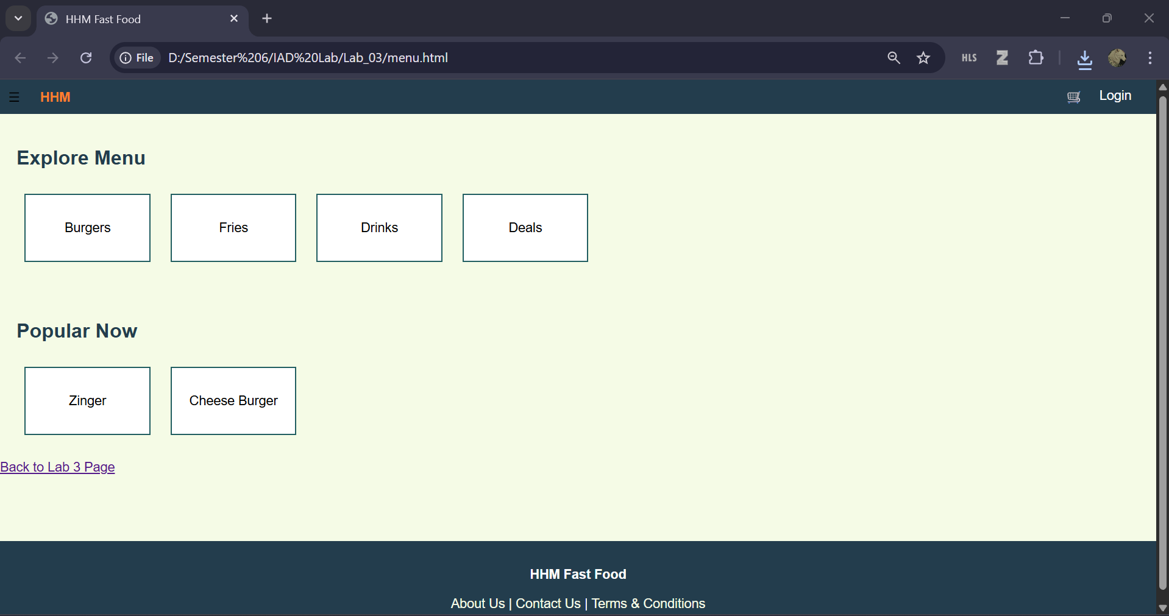The height and width of the screenshot is (616, 1169).
Task: Select the Deals category box
Action: tap(525, 228)
